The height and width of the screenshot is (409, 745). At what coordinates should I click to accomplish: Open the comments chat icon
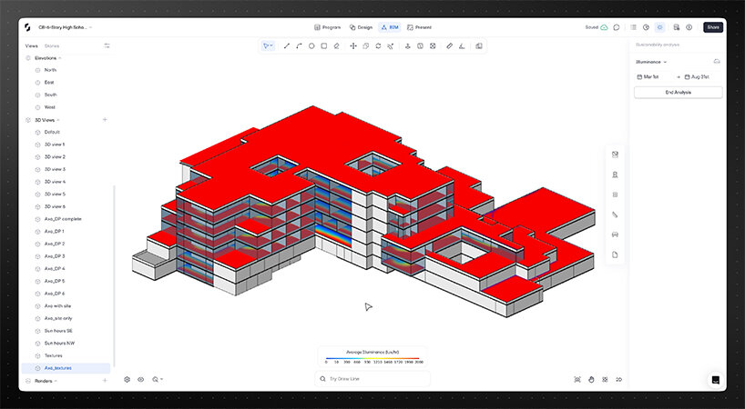click(x=617, y=27)
